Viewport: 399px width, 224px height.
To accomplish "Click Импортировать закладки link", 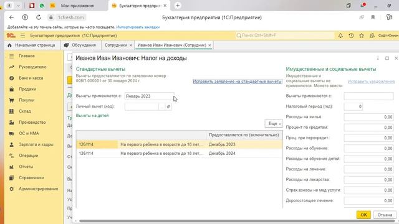I will (x=138, y=27).
